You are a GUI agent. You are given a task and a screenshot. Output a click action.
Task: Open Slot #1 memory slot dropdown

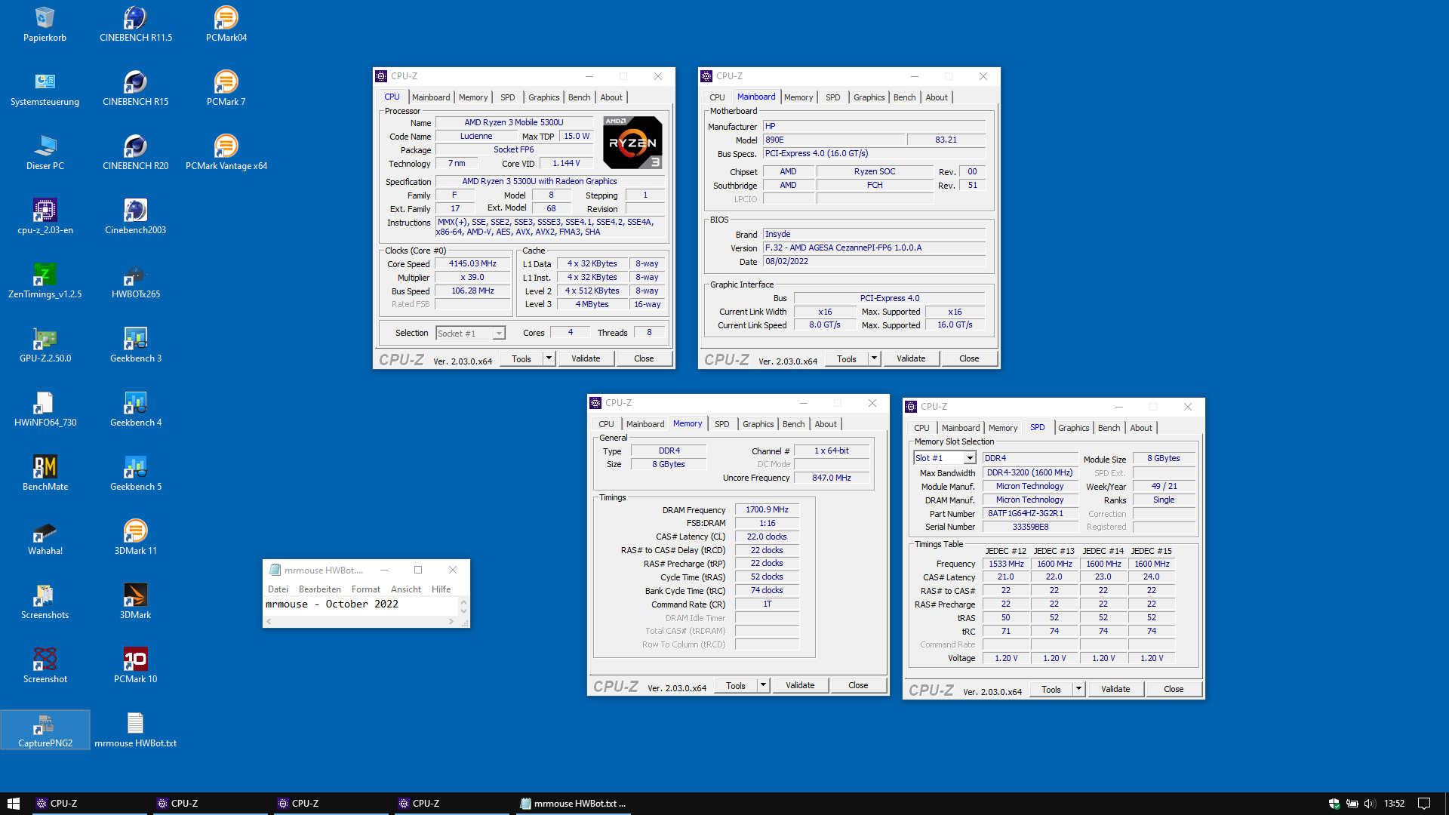945,458
